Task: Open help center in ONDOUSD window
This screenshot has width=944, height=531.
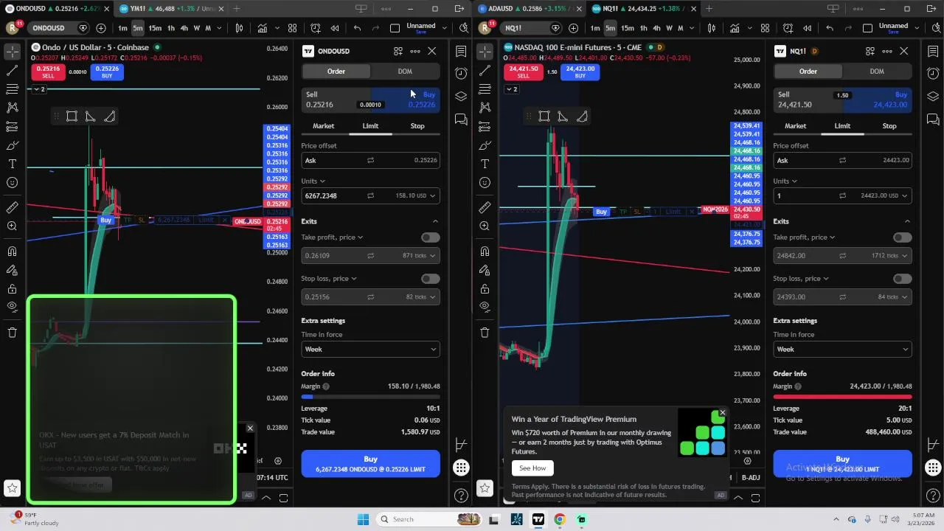Action: coord(461,496)
